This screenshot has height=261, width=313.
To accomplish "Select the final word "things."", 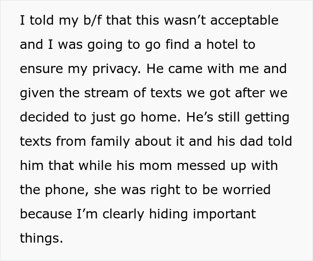I will [x=41, y=239].
